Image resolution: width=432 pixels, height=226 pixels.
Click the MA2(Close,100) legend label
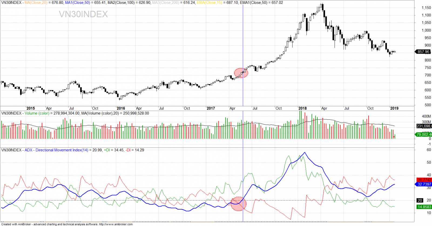point(121,3)
